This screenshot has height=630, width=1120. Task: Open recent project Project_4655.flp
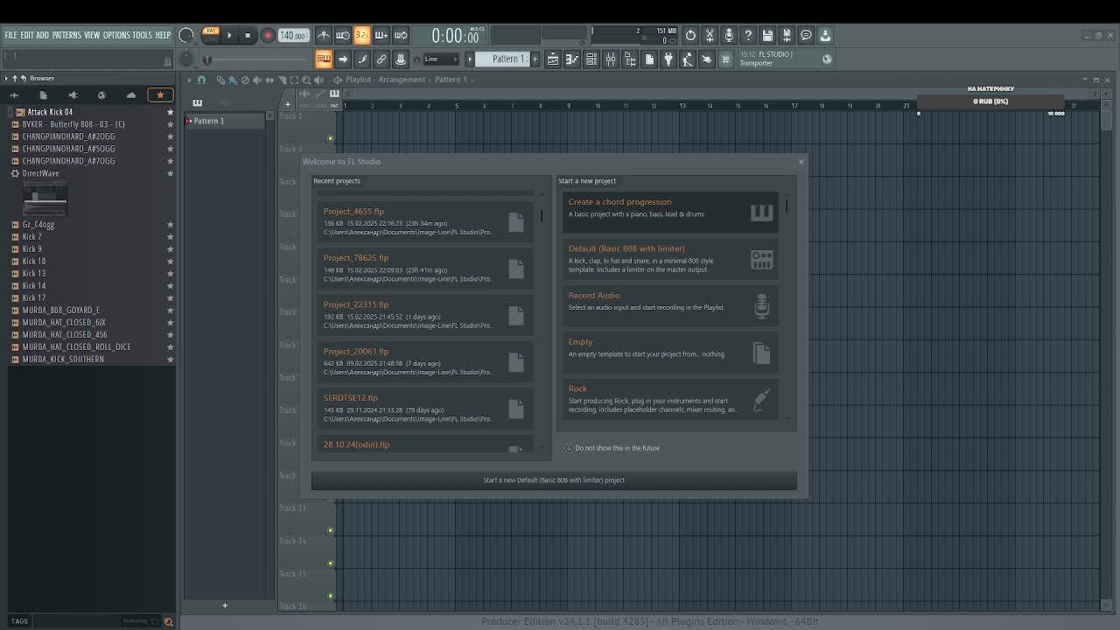(425, 221)
